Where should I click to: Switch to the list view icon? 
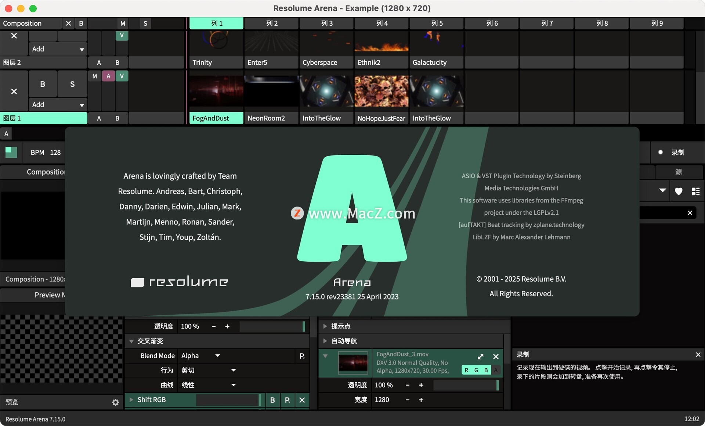[695, 191]
